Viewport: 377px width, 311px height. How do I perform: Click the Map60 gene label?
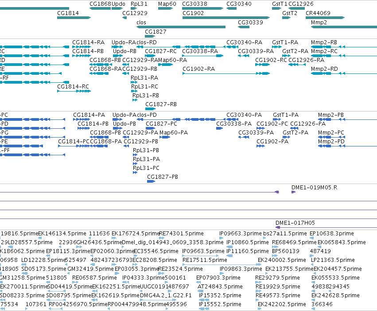click(x=167, y=4)
